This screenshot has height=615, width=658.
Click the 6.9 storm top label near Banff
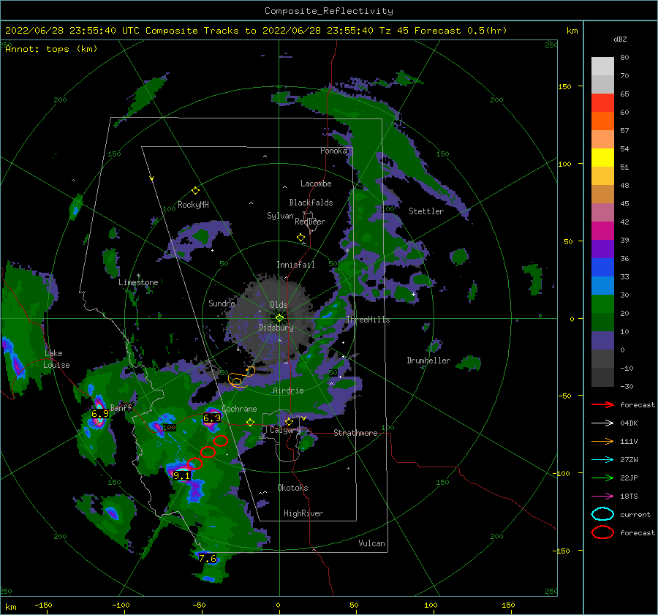coord(100,414)
